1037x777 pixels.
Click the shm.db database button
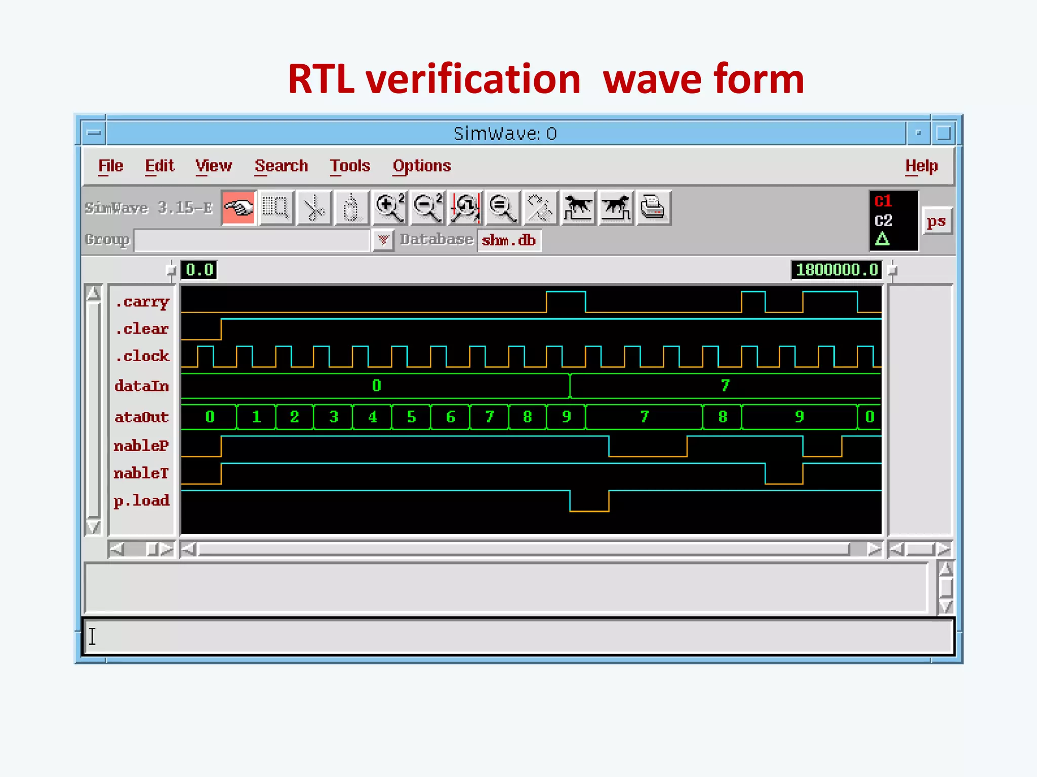point(509,240)
